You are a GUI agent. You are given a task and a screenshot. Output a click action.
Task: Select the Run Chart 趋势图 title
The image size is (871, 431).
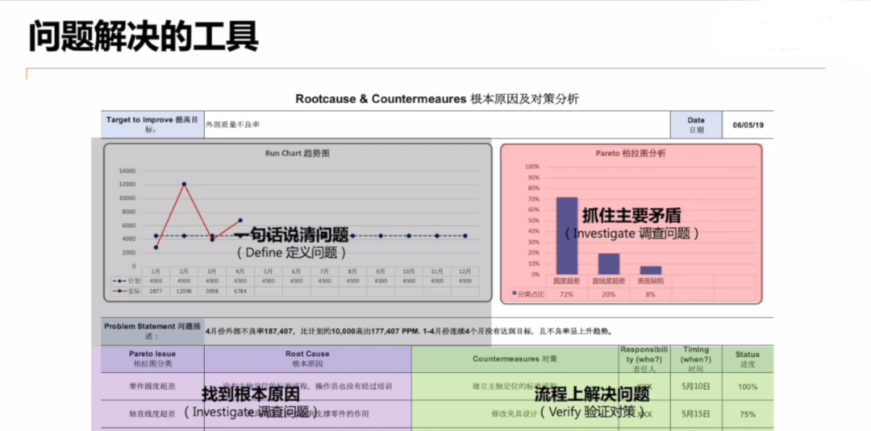coord(297,154)
